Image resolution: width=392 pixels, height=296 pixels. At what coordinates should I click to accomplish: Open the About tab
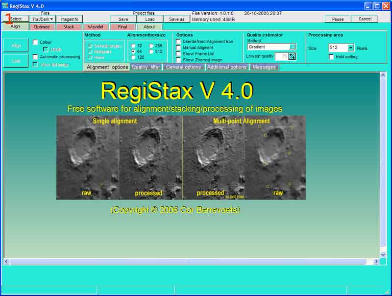[x=149, y=27]
